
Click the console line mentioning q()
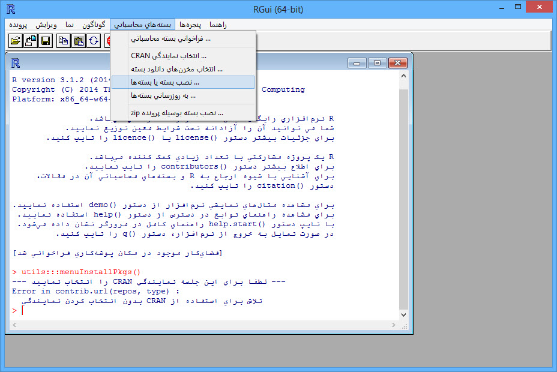(194, 234)
